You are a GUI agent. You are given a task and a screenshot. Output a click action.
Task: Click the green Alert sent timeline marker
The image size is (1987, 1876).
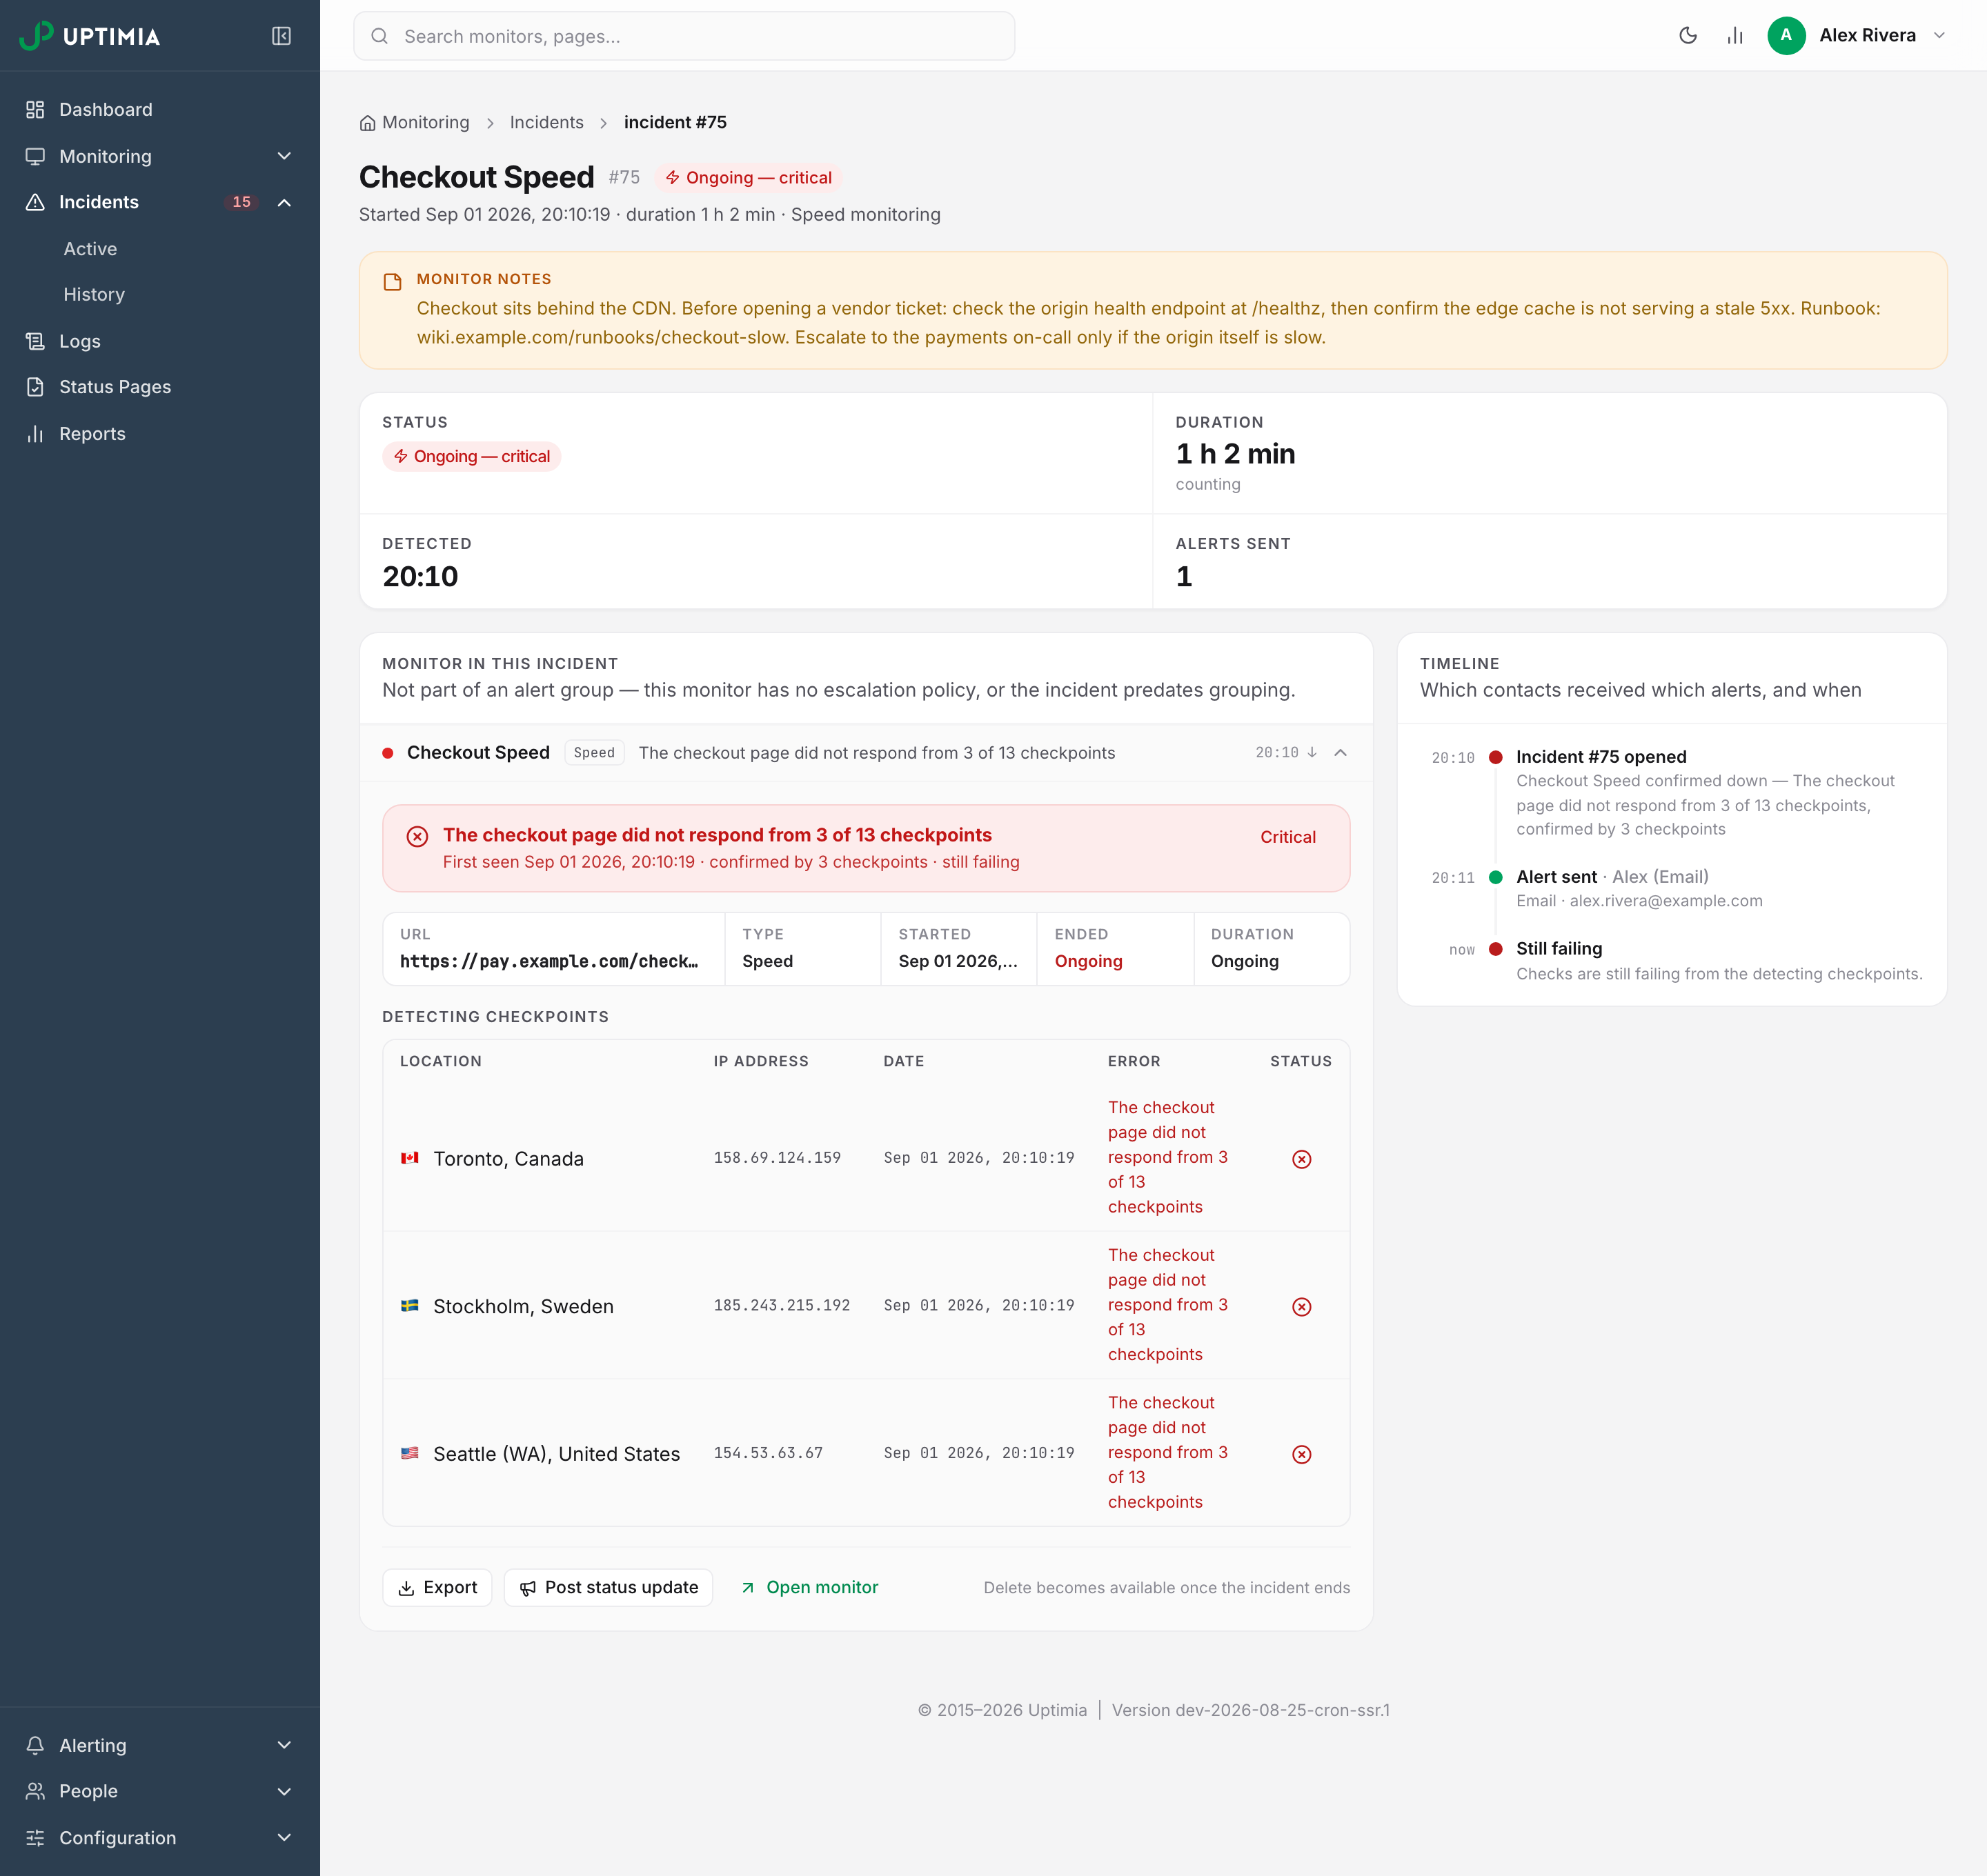(1496, 877)
